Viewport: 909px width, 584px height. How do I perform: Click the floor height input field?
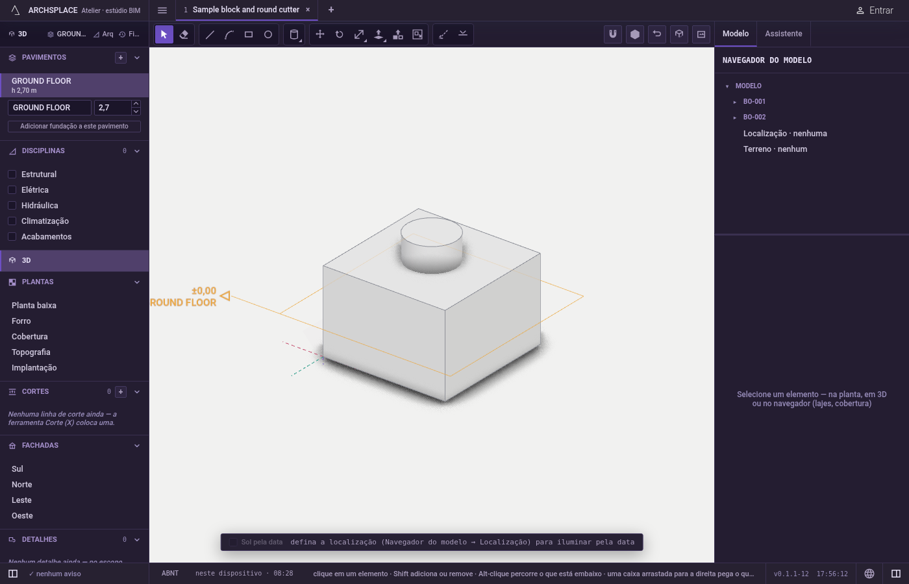pos(112,108)
